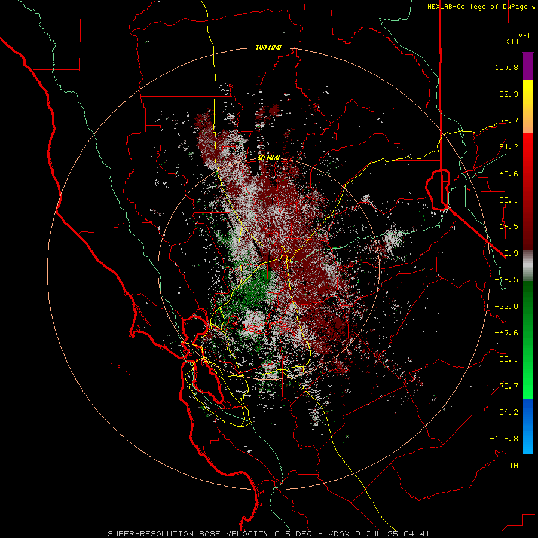Screen dimensions: 538x538
Task: Select the -63.1 scale label
Action: point(506,359)
